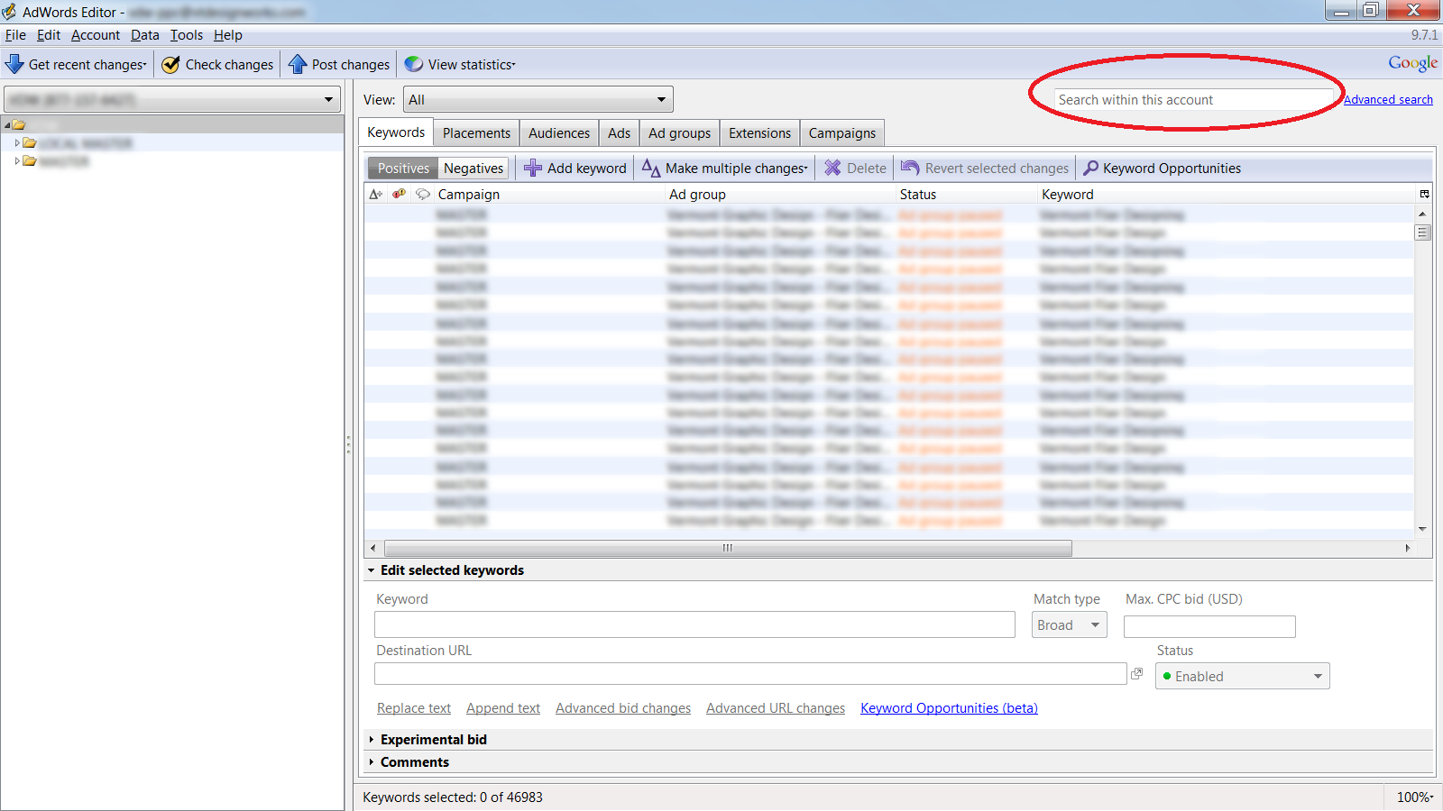1443x811 pixels.
Task: Click the Max. CPC bid input field
Action: [1209, 626]
